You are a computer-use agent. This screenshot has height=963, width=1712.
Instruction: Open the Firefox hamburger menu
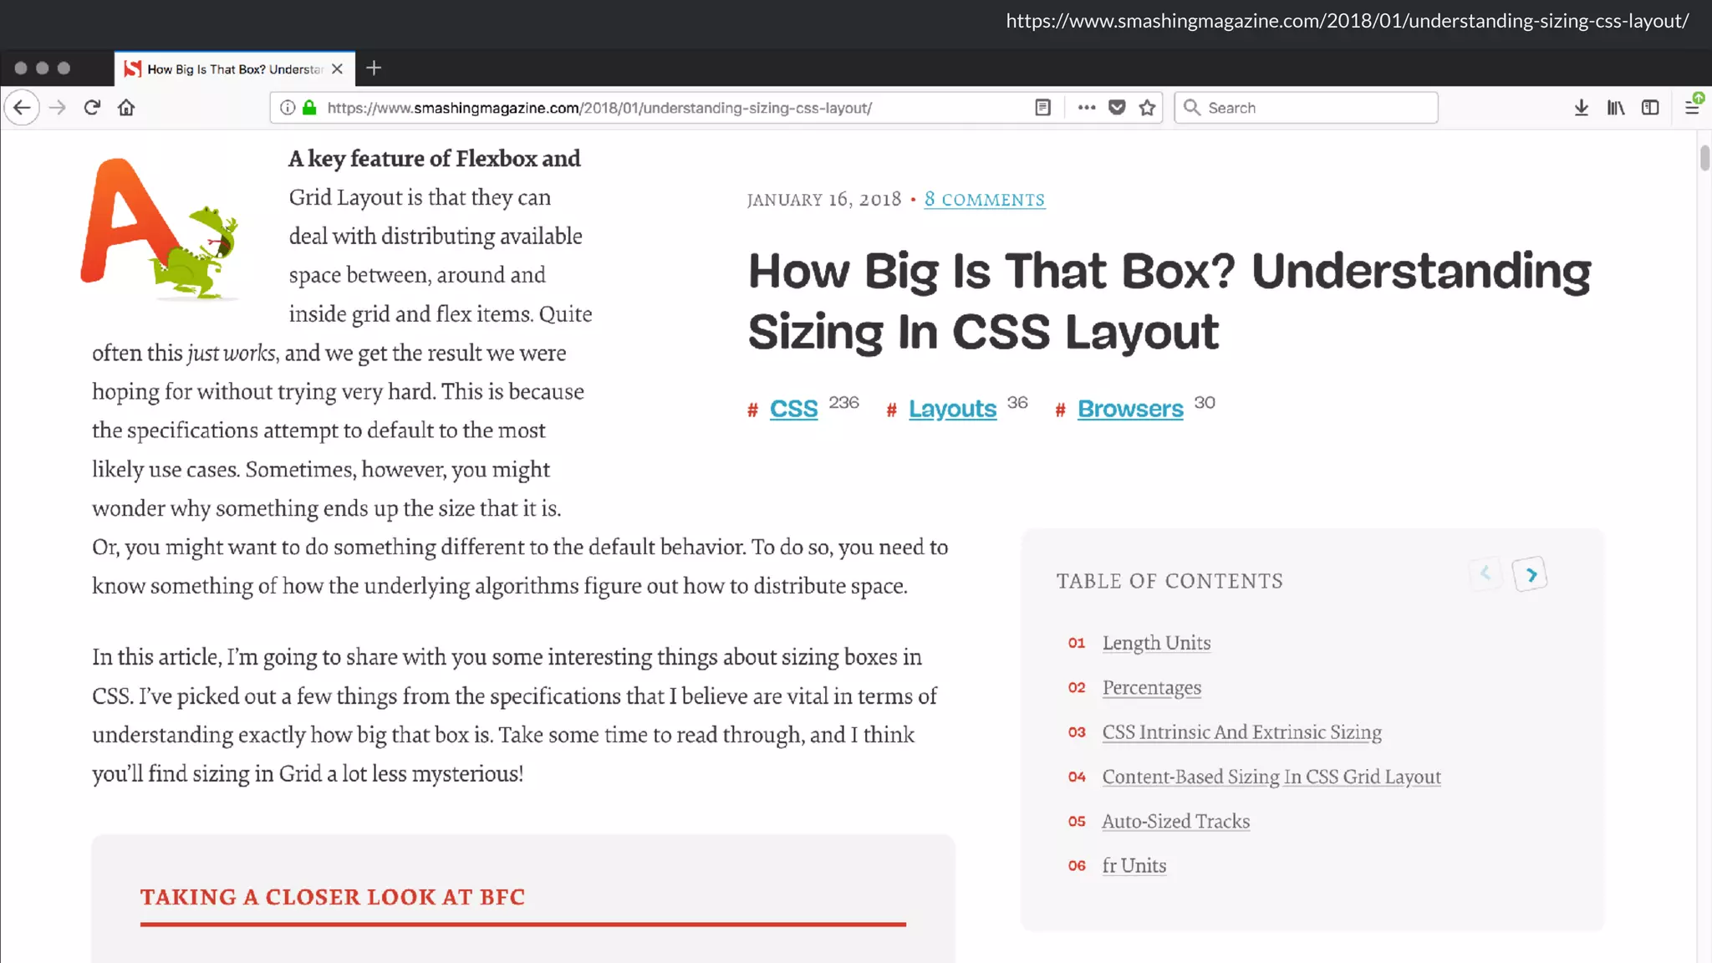(1691, 108)
